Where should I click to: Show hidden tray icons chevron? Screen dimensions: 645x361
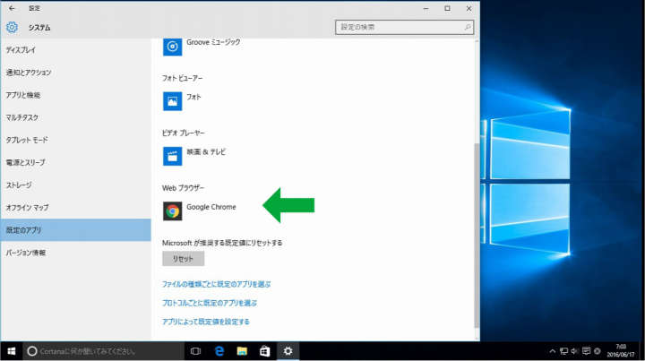tap(553, 351)
